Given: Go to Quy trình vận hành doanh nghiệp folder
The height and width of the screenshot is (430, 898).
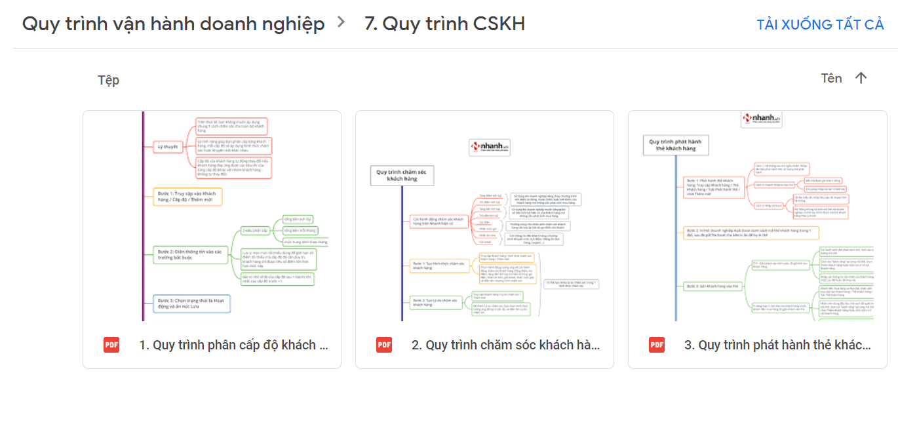Looking at the screenshot, I should pos(173,24).
